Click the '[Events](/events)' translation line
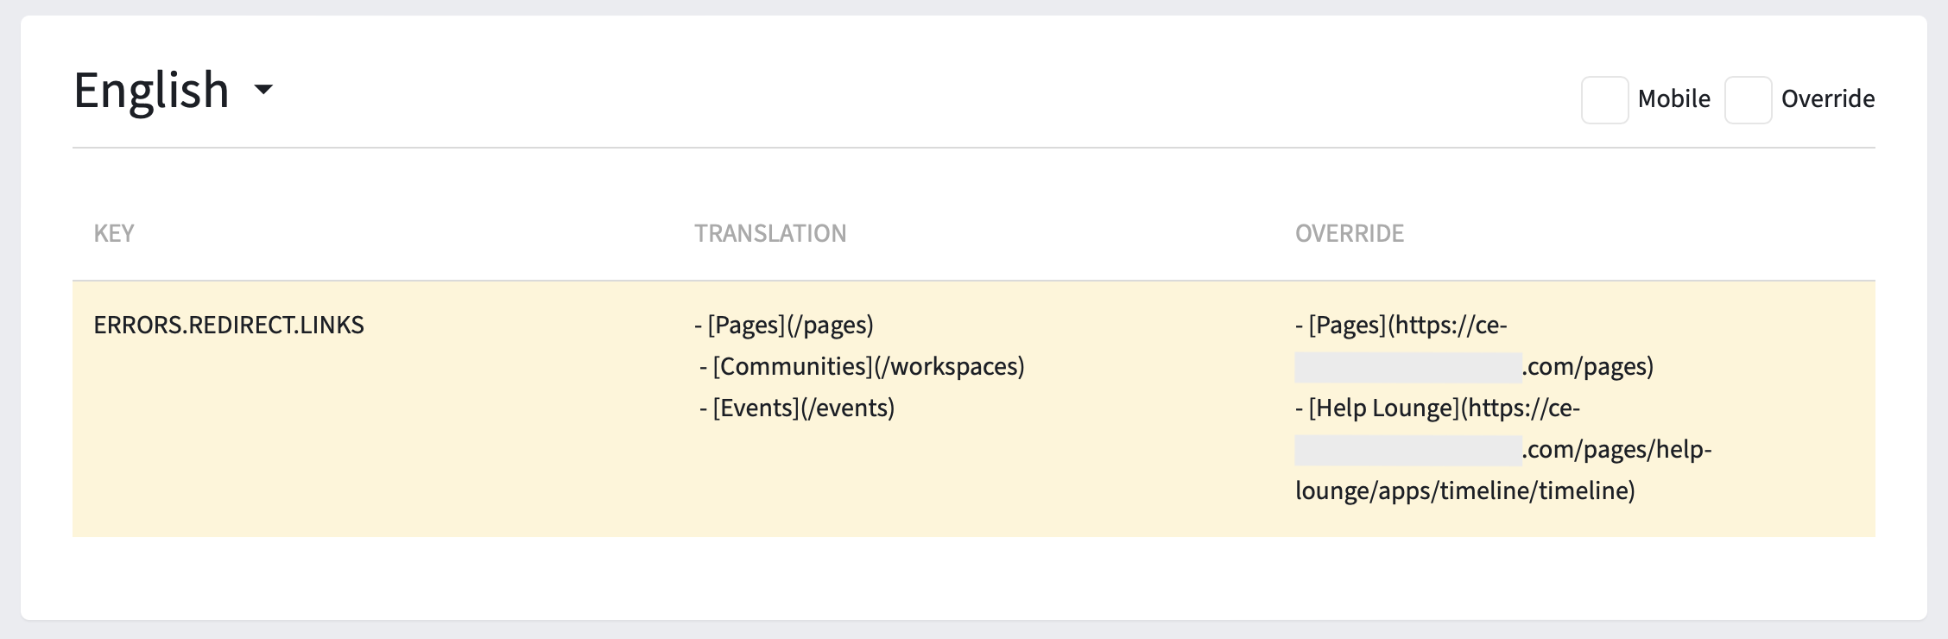1948x639 pixels. coord(797,408)
